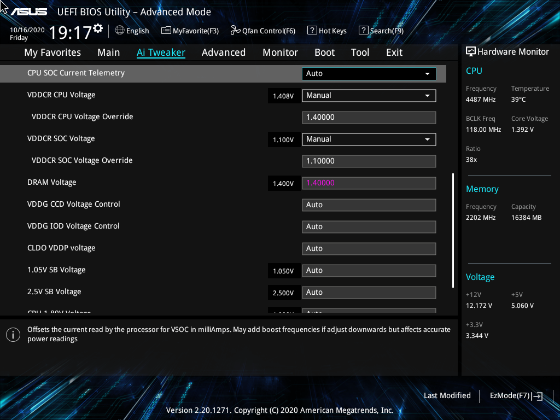Click the arrow of CPU SOC Current Telemetry
Screen dimensions: 560x420
427,74
